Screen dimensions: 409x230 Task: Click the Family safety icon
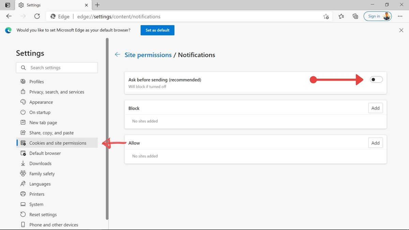23,173
